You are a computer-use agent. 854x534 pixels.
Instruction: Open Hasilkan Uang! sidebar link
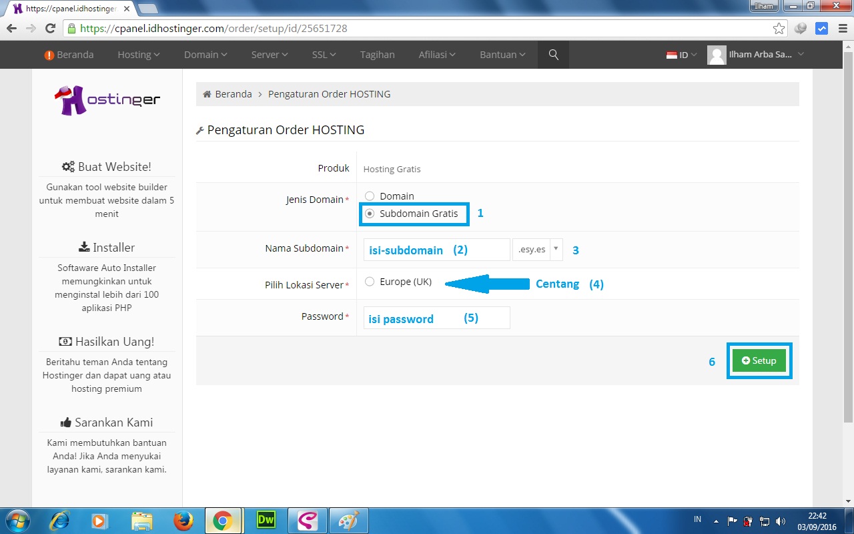[107, 342]
